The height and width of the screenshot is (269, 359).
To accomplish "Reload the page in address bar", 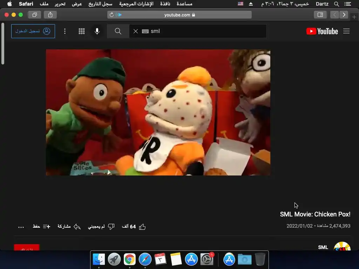I will pos(111,15).
